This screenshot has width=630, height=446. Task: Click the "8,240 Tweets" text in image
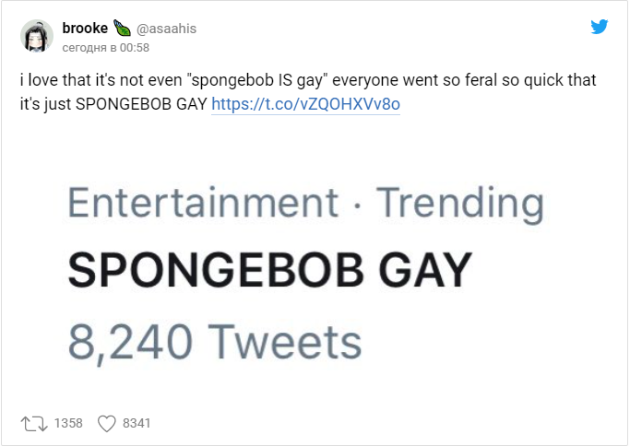[214, 341]
